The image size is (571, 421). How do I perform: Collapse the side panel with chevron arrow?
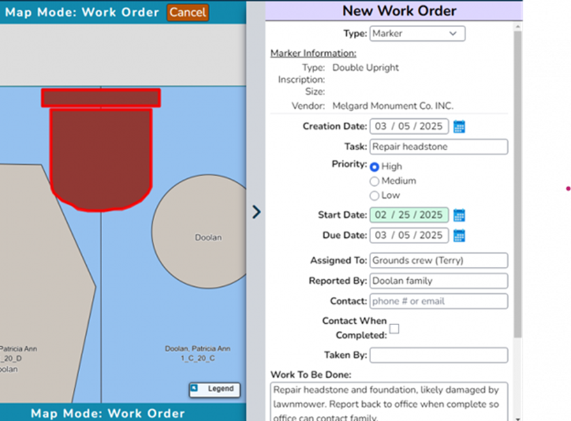pos(256,212)
